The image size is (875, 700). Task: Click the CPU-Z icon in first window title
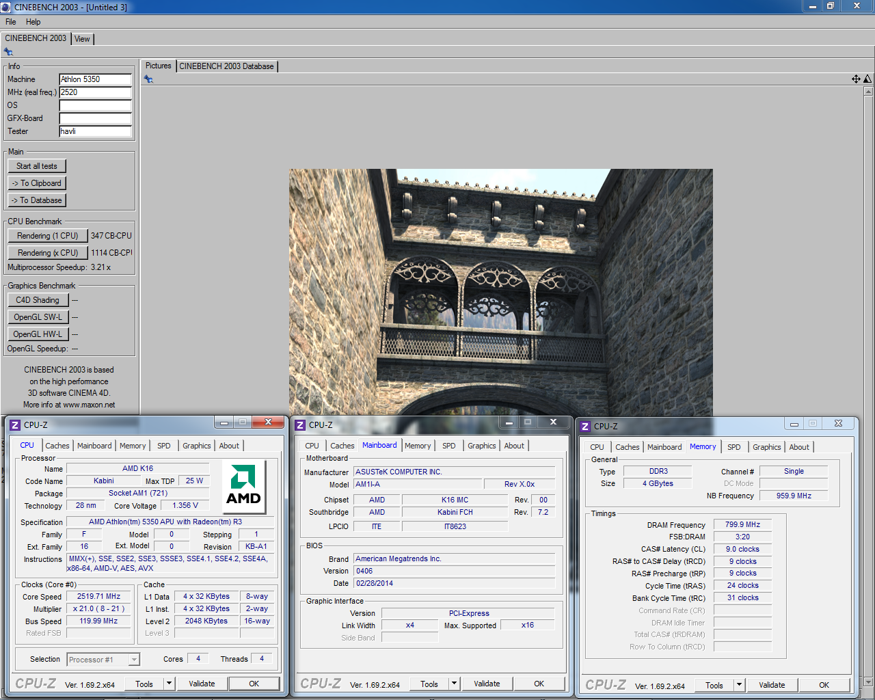(x=15, y=425)
